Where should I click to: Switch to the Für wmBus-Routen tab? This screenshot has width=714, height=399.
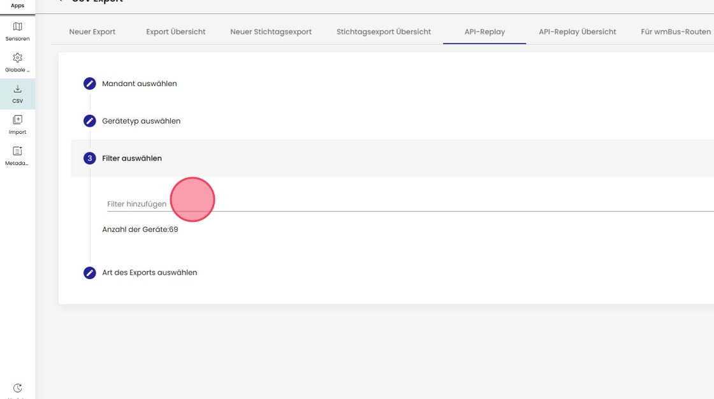675,32
